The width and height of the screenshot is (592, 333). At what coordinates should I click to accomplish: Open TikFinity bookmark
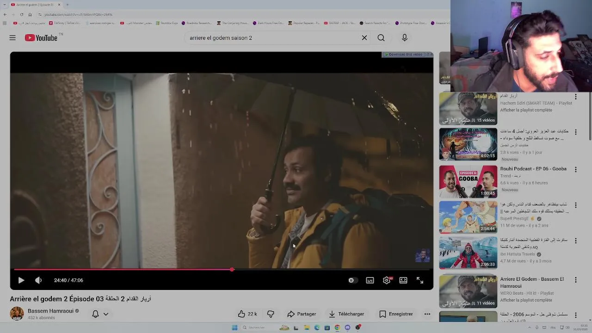[x=65, y=23]
